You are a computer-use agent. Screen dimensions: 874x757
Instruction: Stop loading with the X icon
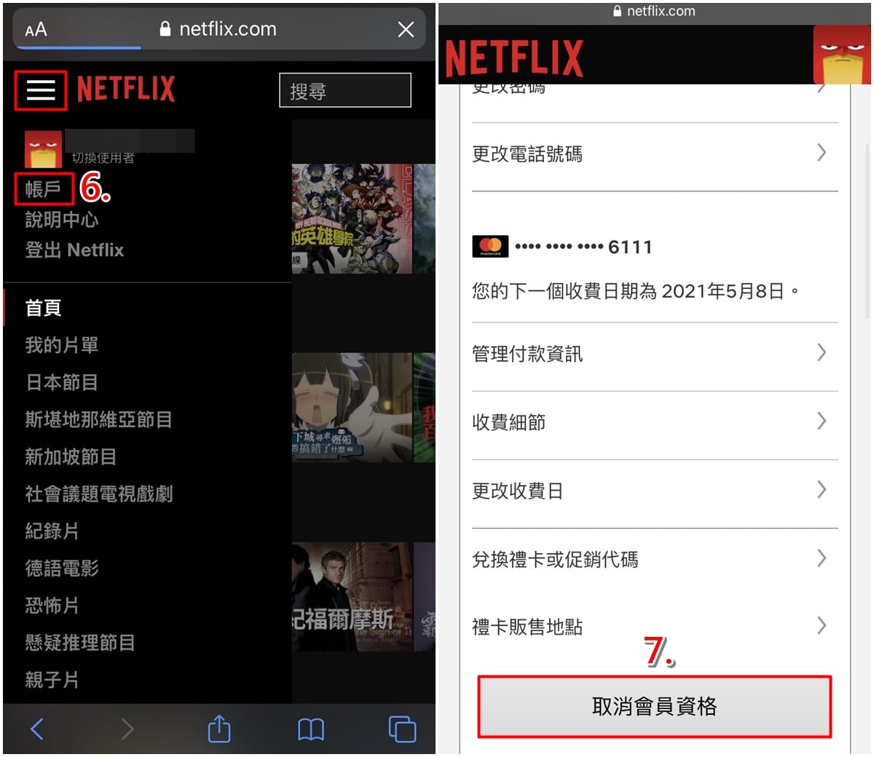406,29
